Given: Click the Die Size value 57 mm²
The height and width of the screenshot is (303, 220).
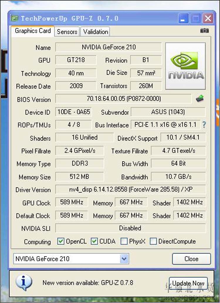Looking at the screenshot, I should click(146, 73).
